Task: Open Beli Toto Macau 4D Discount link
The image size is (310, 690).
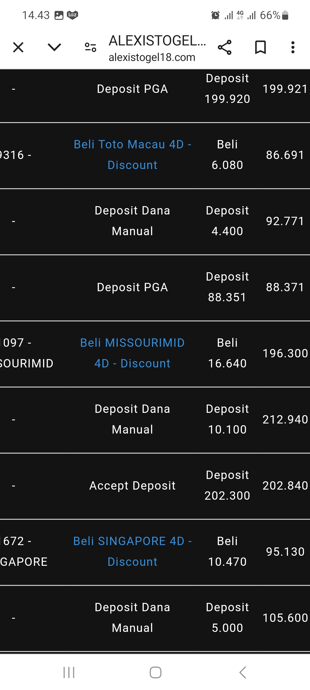Action: click(x=132, y=155)
